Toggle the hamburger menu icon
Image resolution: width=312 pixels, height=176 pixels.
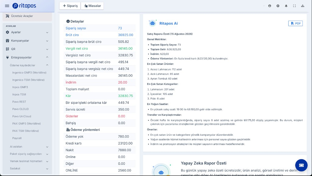(x=7, y=6)
